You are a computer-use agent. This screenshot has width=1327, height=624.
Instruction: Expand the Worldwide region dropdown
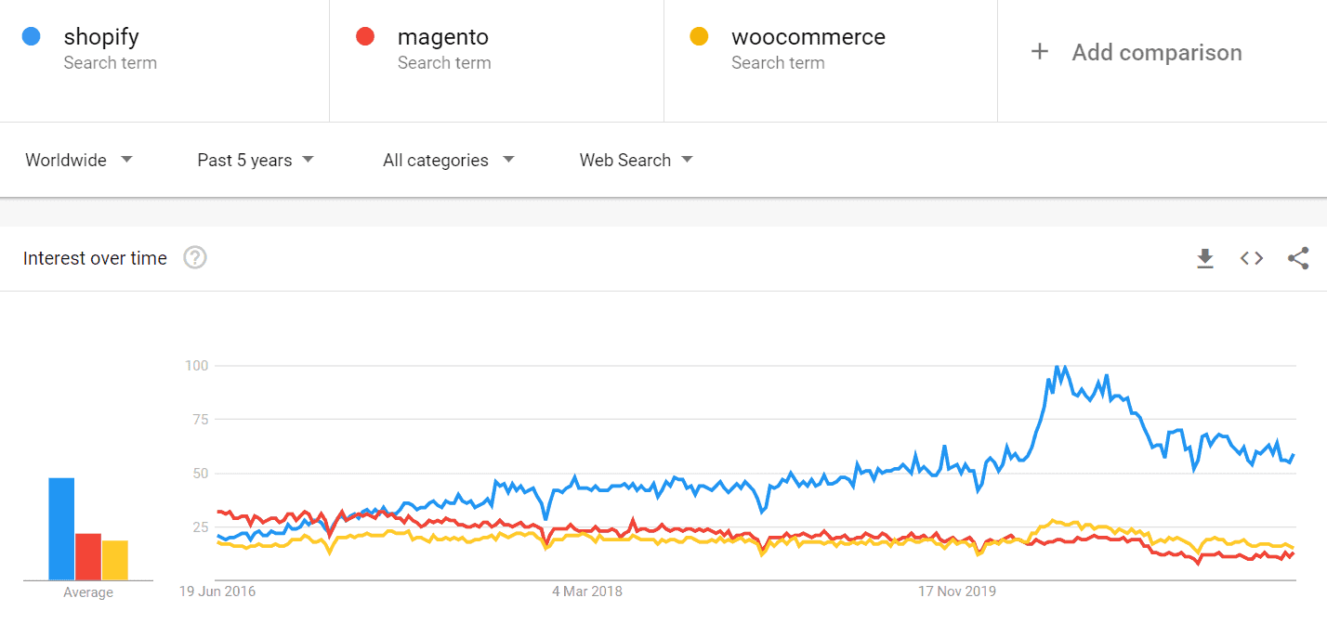tap(78, 160)
